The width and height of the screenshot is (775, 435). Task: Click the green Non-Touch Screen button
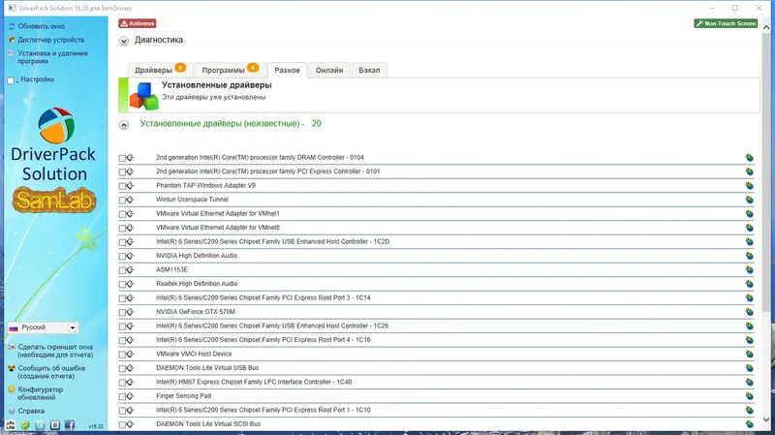tap(726, 23)
